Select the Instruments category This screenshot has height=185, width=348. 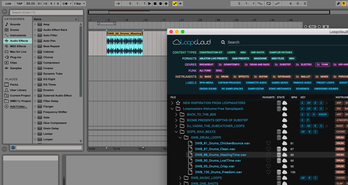pos(18,35)
